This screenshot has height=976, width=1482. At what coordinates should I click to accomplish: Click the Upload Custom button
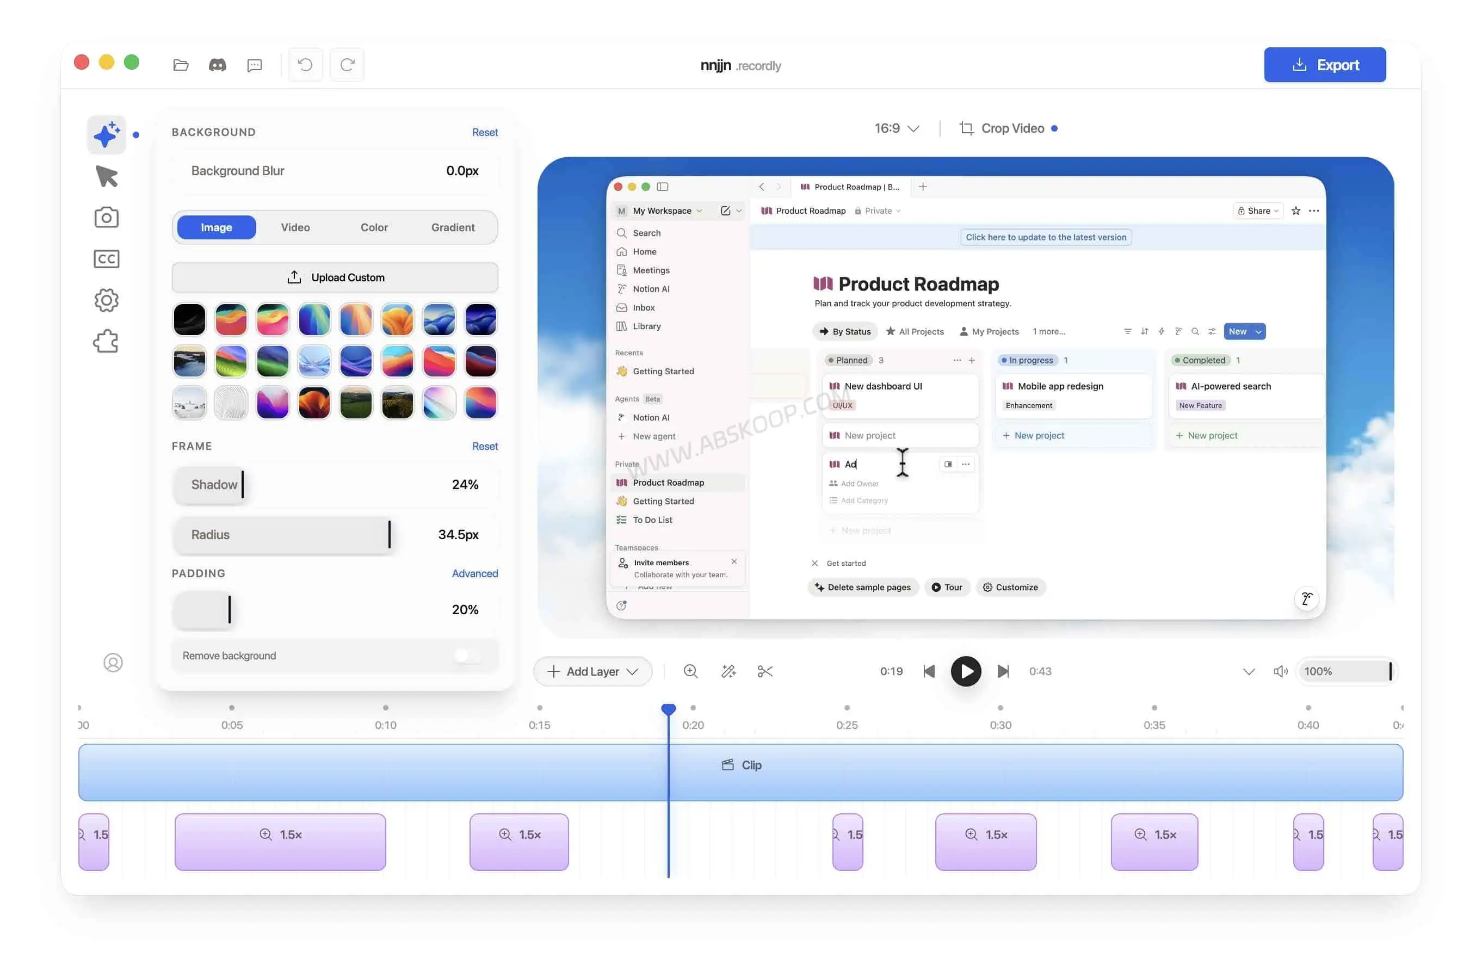click(x=335, y=278)
